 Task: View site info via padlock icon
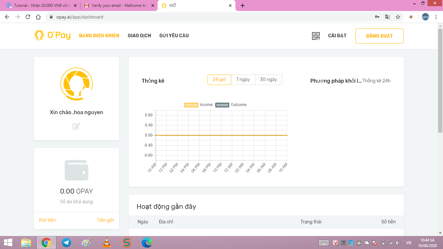(51, 17)
